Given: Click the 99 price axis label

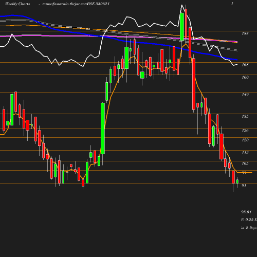Looking at the screenshot, I should [244, 173].
